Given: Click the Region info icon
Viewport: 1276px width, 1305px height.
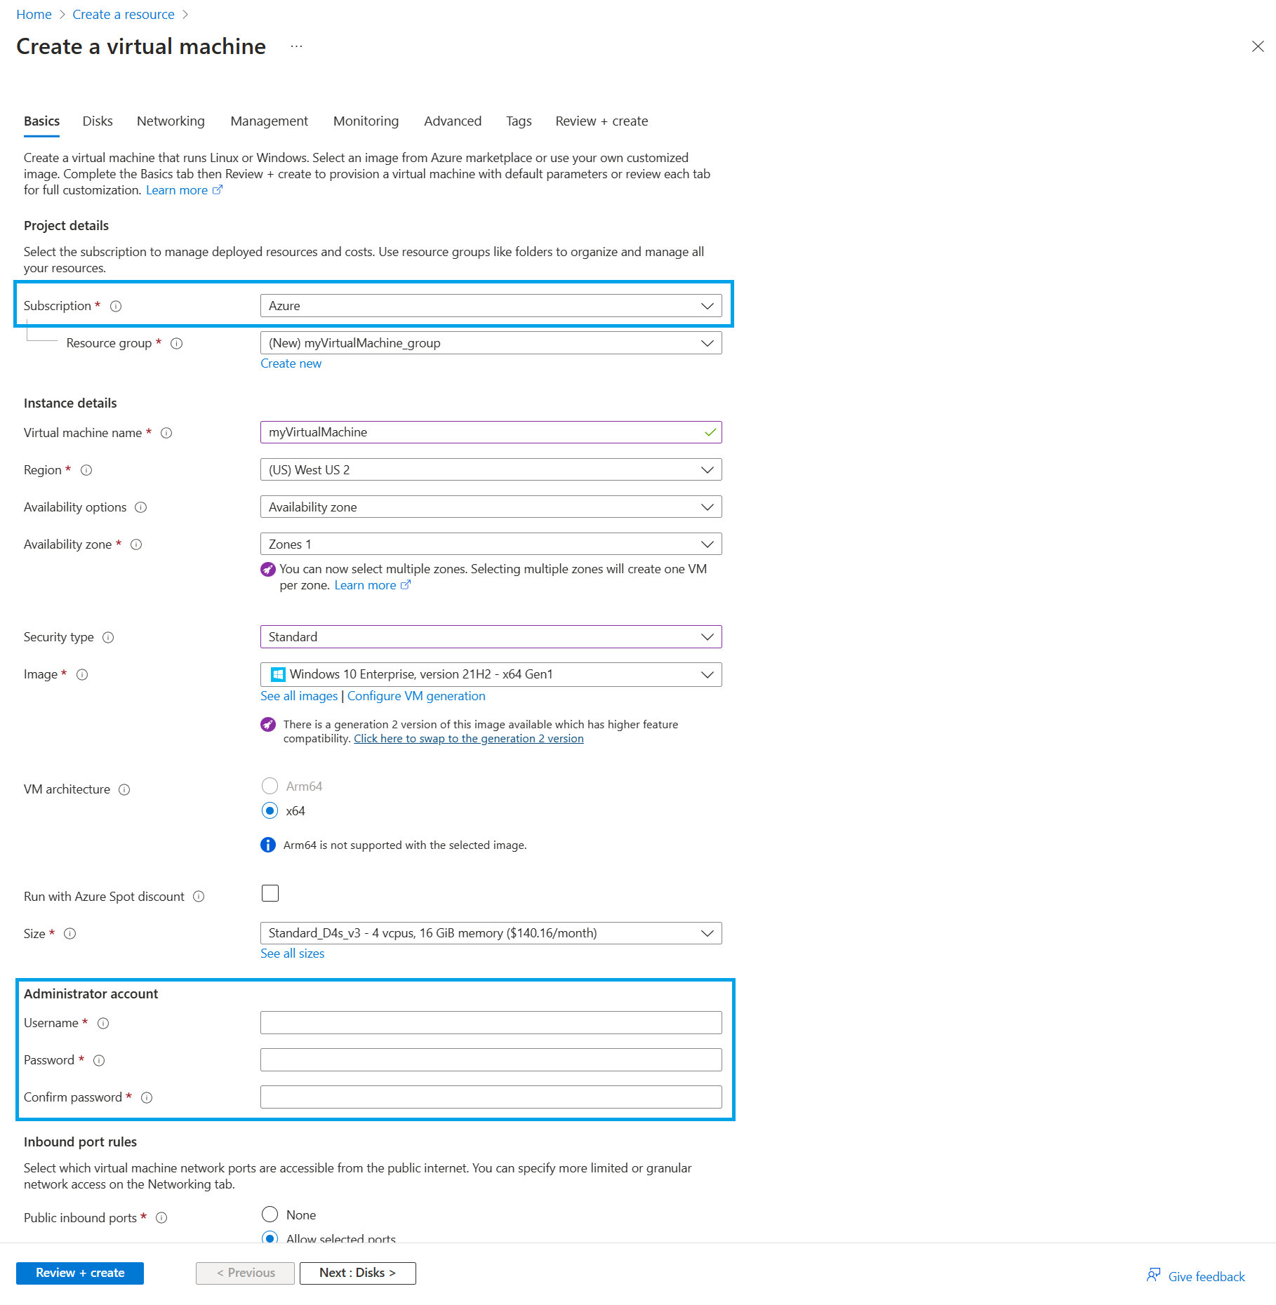Looking at the screenshot, I should 86,471.
